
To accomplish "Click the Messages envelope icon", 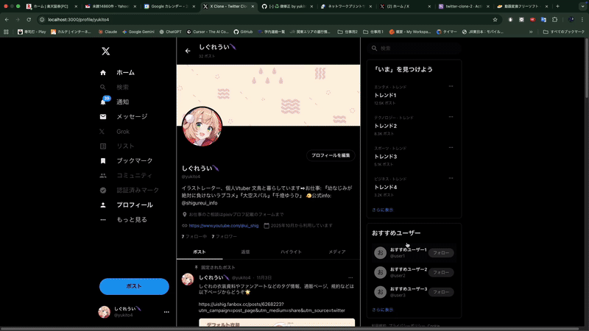I will click(103, 117).
